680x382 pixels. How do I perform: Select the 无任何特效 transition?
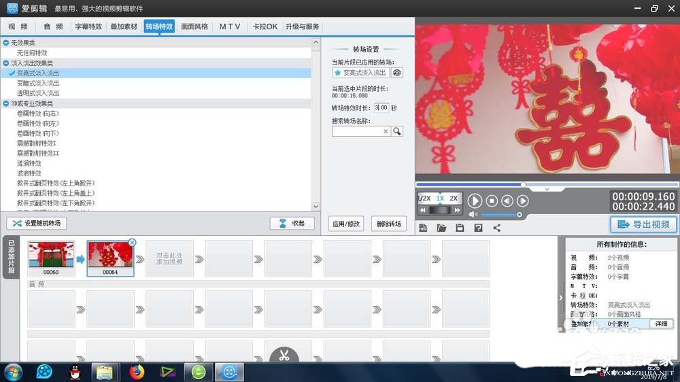(32, 53)
